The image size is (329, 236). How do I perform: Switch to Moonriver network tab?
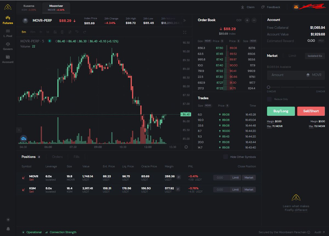pyautogui.click(x=56, y=8)
